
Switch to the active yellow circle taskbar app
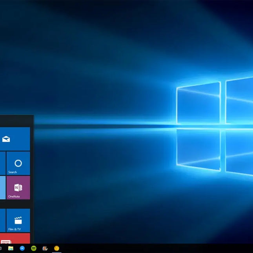56,248
